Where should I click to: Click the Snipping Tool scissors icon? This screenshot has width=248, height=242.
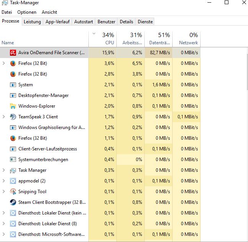point(13,192)
